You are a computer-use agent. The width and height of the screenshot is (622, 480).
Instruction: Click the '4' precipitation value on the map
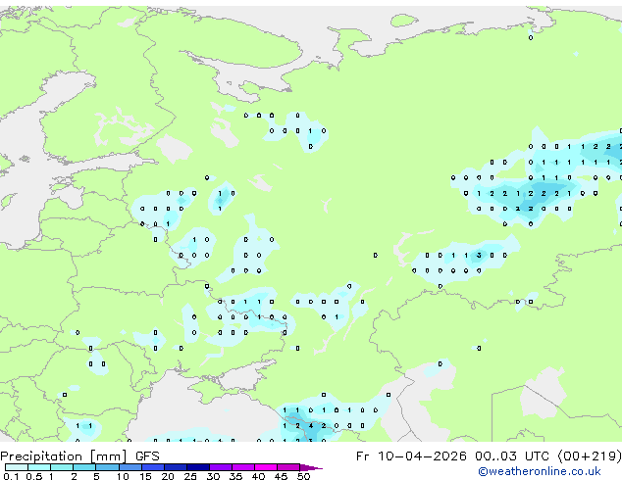311,426
